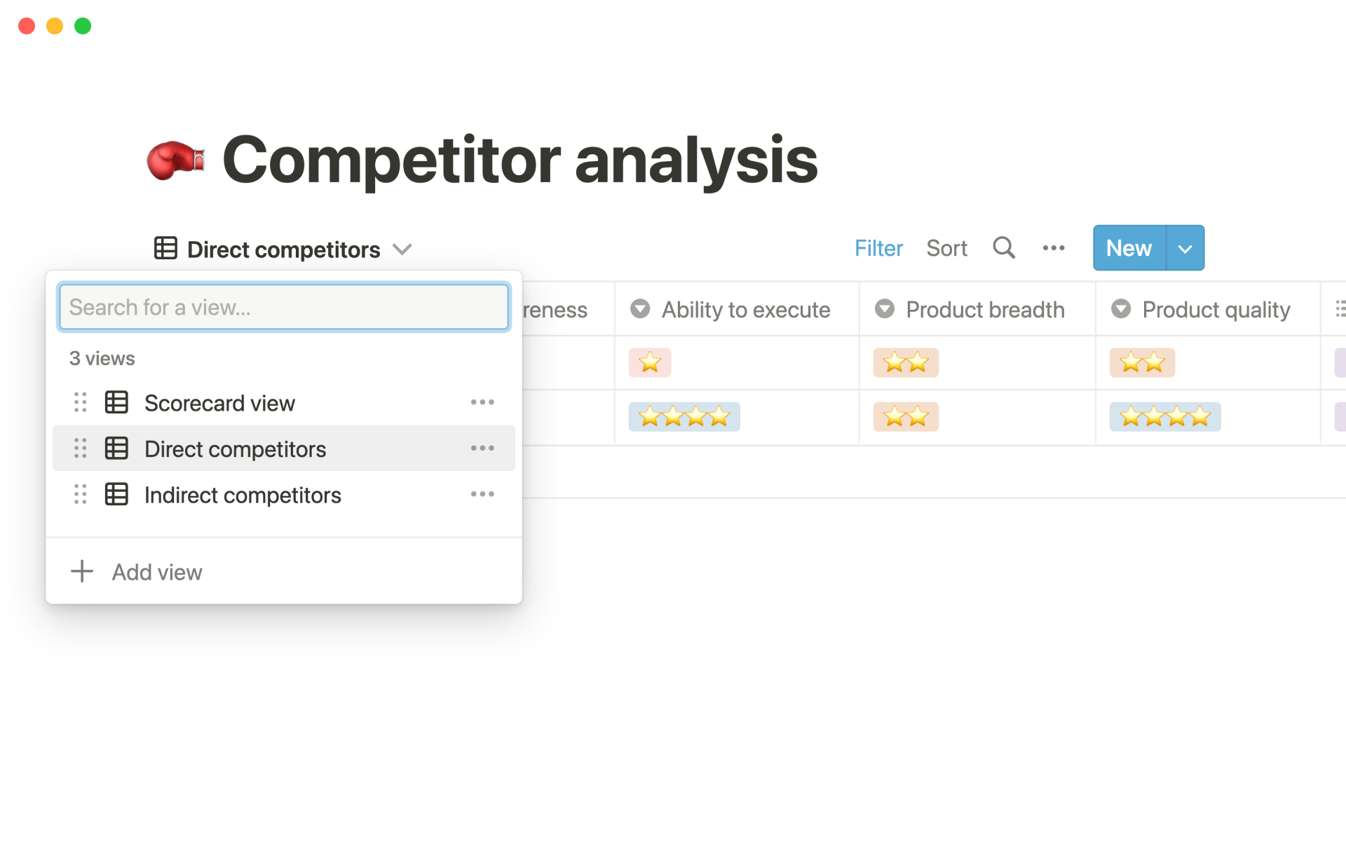The width and height of the screenshot is (1346, 841).
Task: Expand the New button dropdown arrow
Action: click(x=1185, y=248)
